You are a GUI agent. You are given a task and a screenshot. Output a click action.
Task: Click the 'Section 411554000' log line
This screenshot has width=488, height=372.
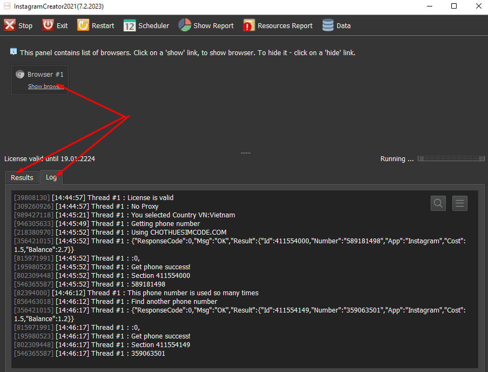tap(102, 276)
